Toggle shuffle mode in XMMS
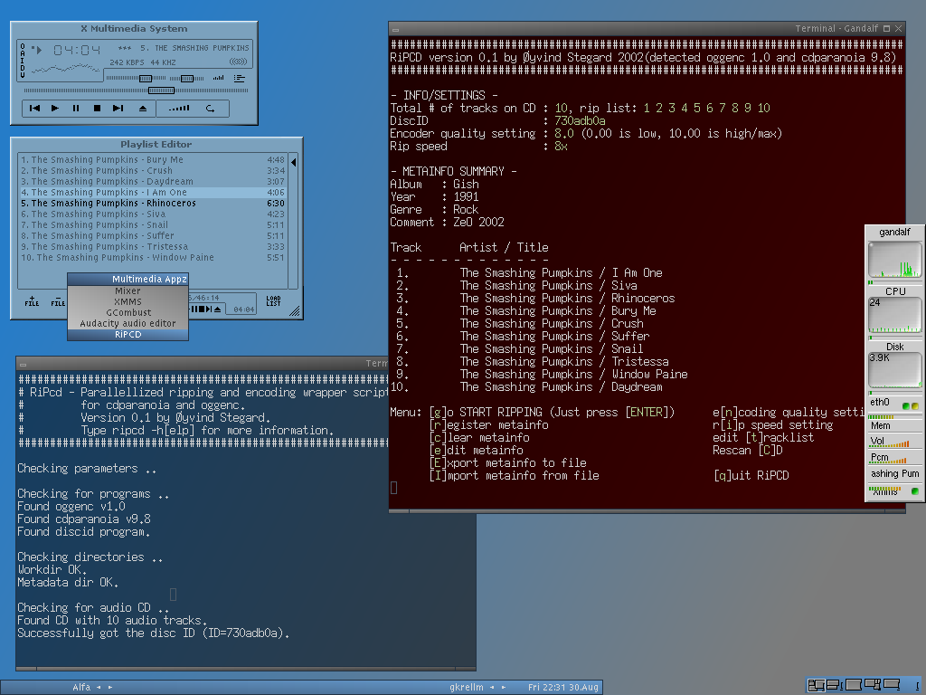The height and width of the screenshot is (695, 926). pos(180,109)
